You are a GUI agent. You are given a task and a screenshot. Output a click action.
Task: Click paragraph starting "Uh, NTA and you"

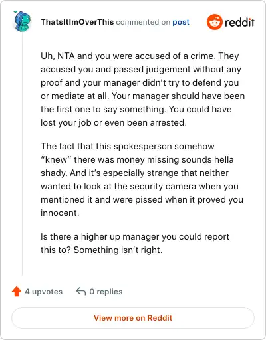(x=143, y=89)
